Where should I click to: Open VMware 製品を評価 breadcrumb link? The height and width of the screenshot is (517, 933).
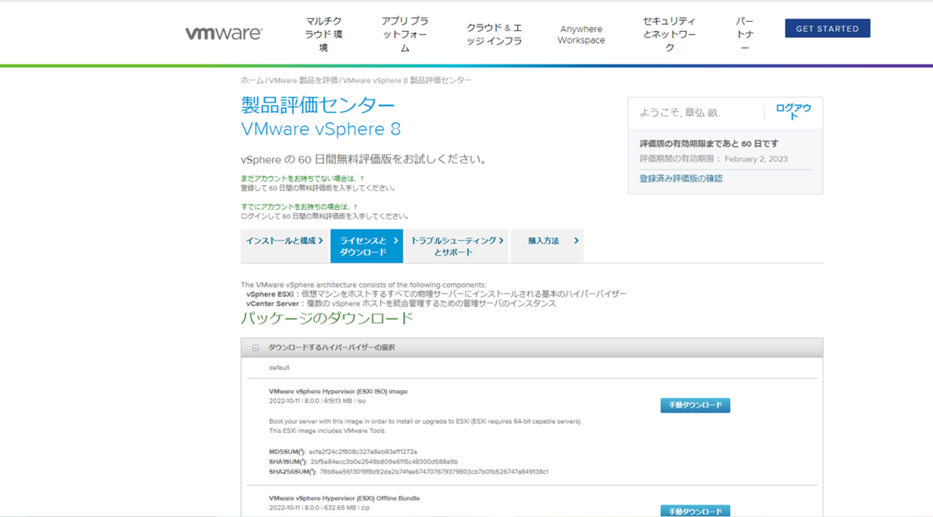[303, 80]
